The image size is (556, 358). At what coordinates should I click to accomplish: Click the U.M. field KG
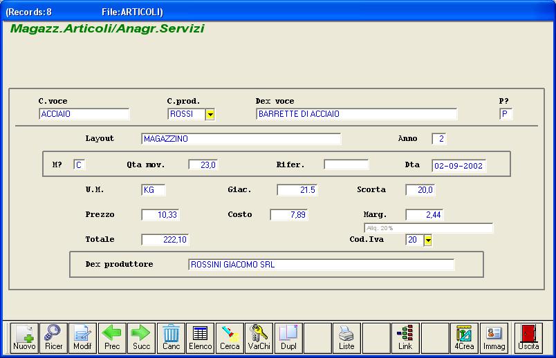click(154, 190)
